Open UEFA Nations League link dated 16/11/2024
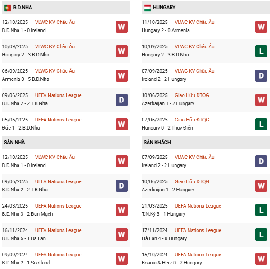This screenshot has width=270, height=269. point(58,230)
